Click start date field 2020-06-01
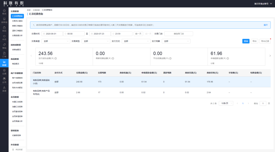Viewport: 275px width, 152px height. (52, 34)
